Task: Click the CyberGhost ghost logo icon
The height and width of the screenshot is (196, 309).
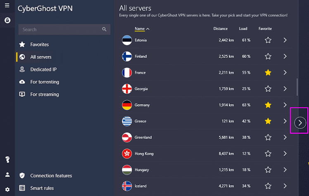Action: coord(7,20)
